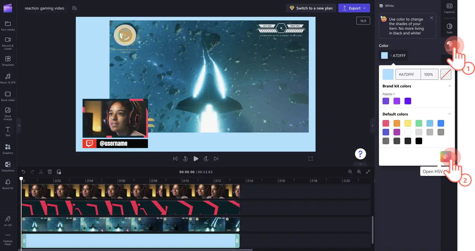This screenshot has width=475, height=251.
Task: Open the Brand kit panel
Action: pyautogui.click(x=8, y=184)
